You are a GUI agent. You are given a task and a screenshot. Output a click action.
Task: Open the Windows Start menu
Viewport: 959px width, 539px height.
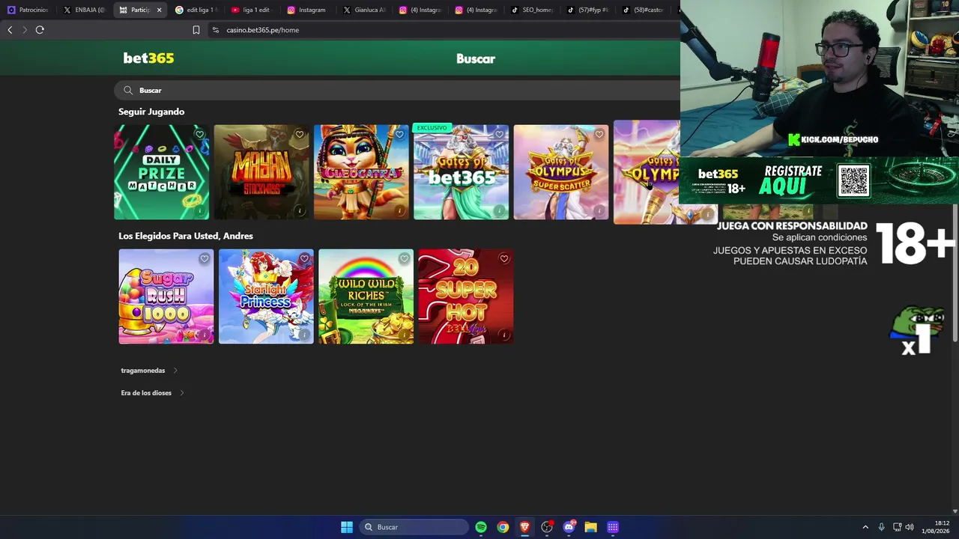click(x=347, y=527)
